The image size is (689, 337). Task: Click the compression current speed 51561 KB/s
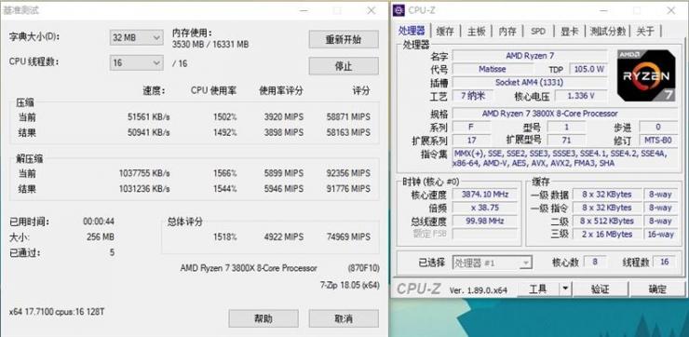click(x=149, y=117)
